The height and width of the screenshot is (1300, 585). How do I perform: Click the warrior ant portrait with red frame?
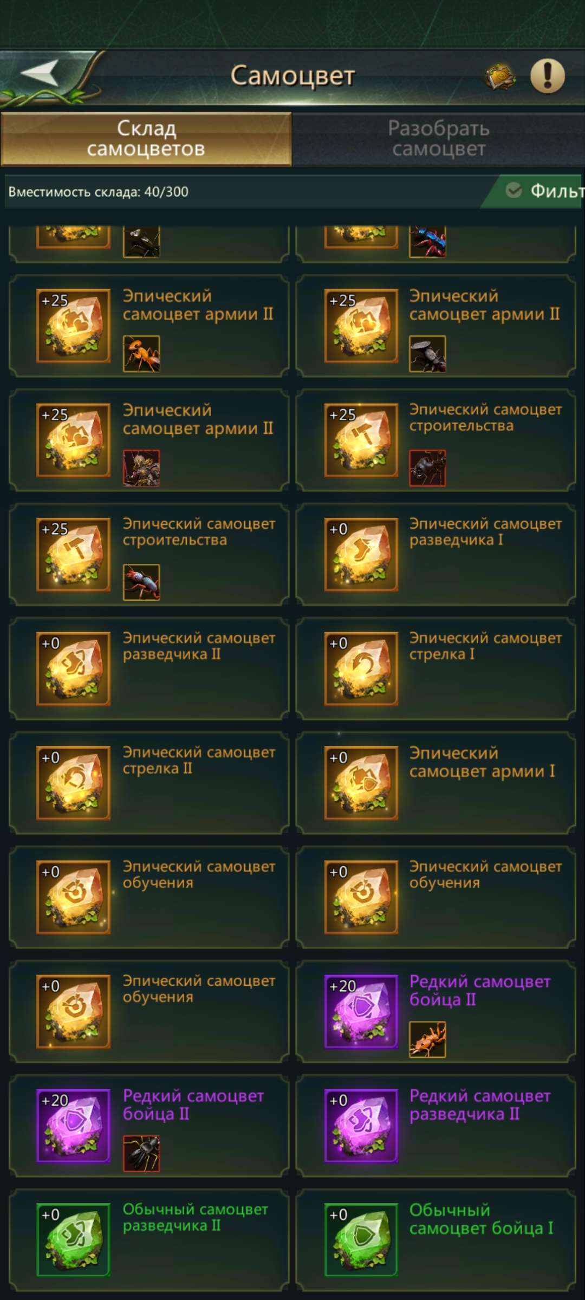tap(141, 468)
